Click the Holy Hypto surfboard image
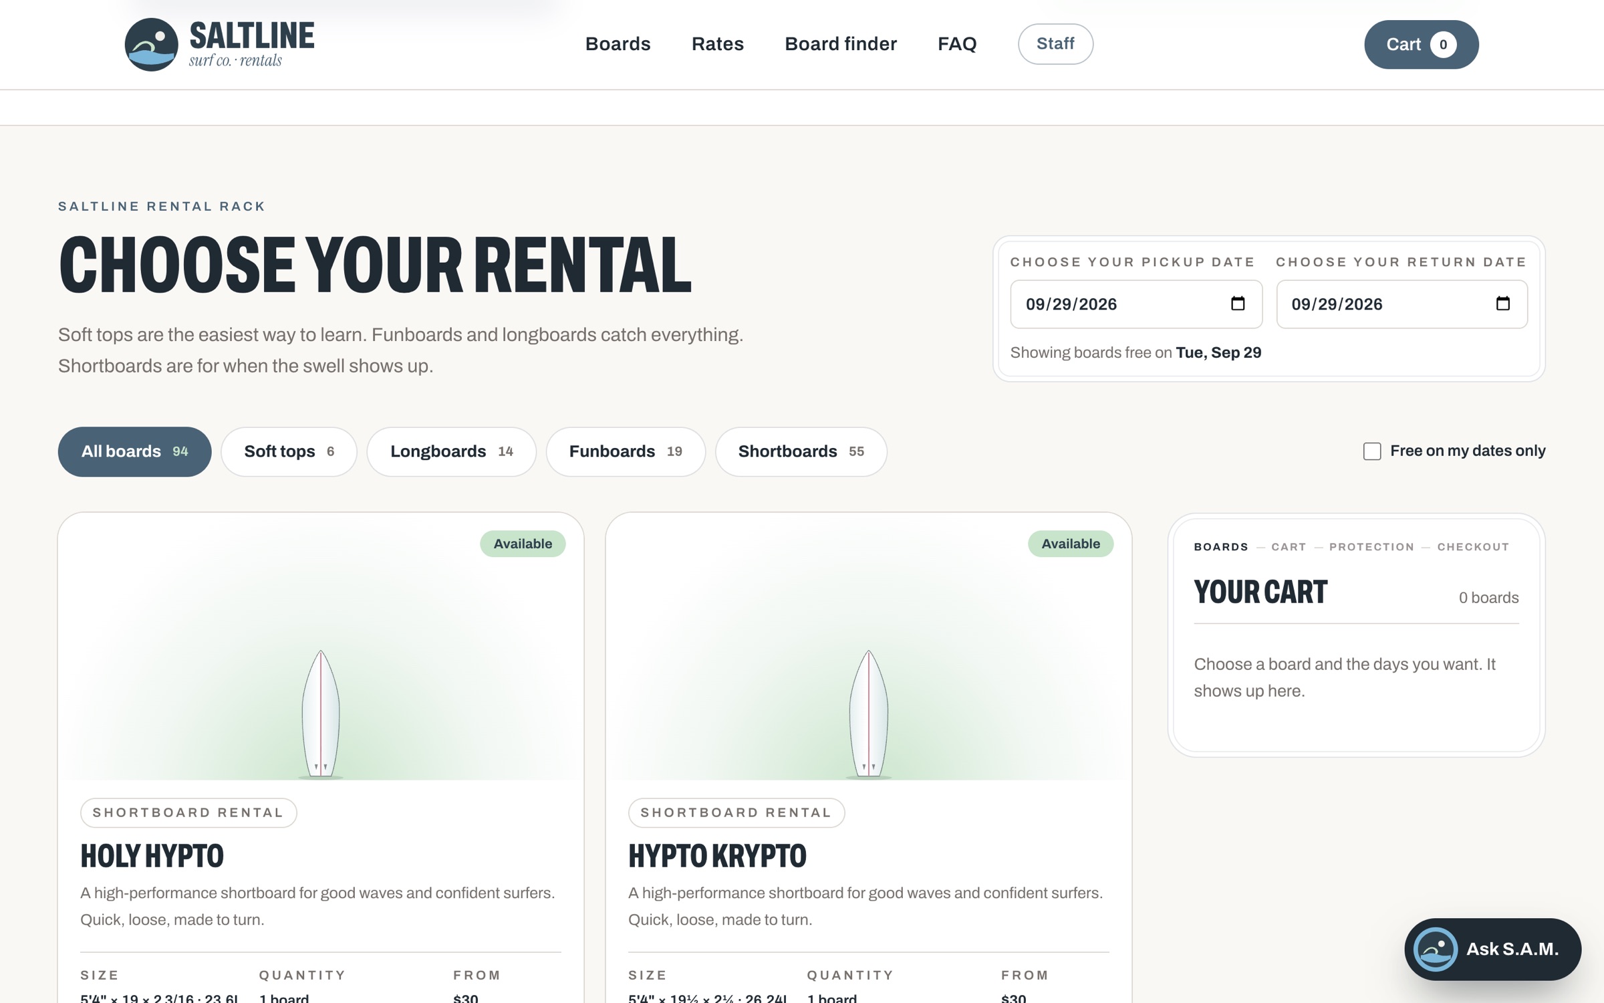This screenshot has height=1003, width=1604. 321,713
